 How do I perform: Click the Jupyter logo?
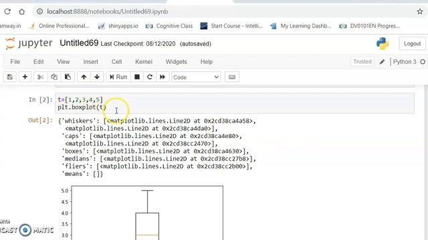[29, 43]
